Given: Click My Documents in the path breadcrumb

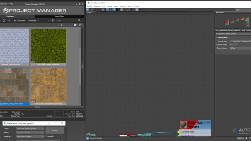Looking at the screenshot, I should tap(19, 21).
